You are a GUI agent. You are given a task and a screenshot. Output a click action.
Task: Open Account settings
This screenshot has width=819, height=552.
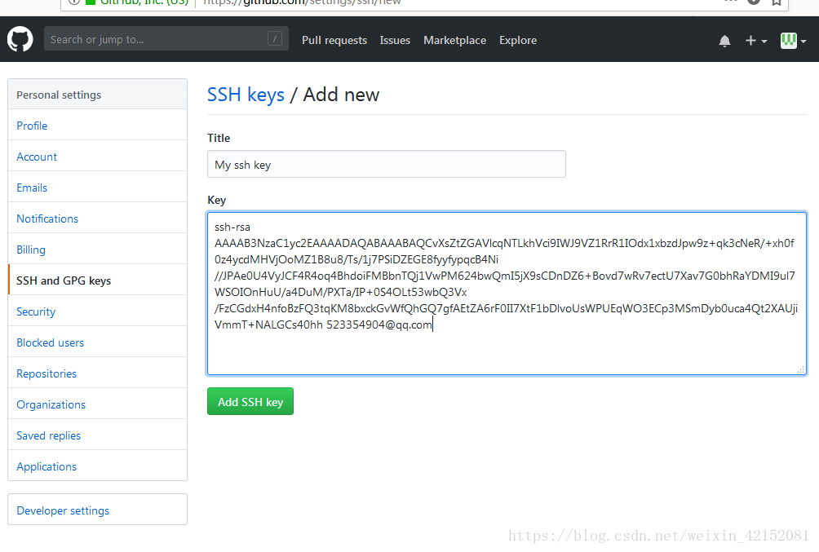[x=98, y=157]
